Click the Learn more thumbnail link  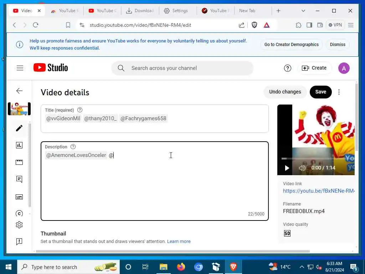coord(179,242)
